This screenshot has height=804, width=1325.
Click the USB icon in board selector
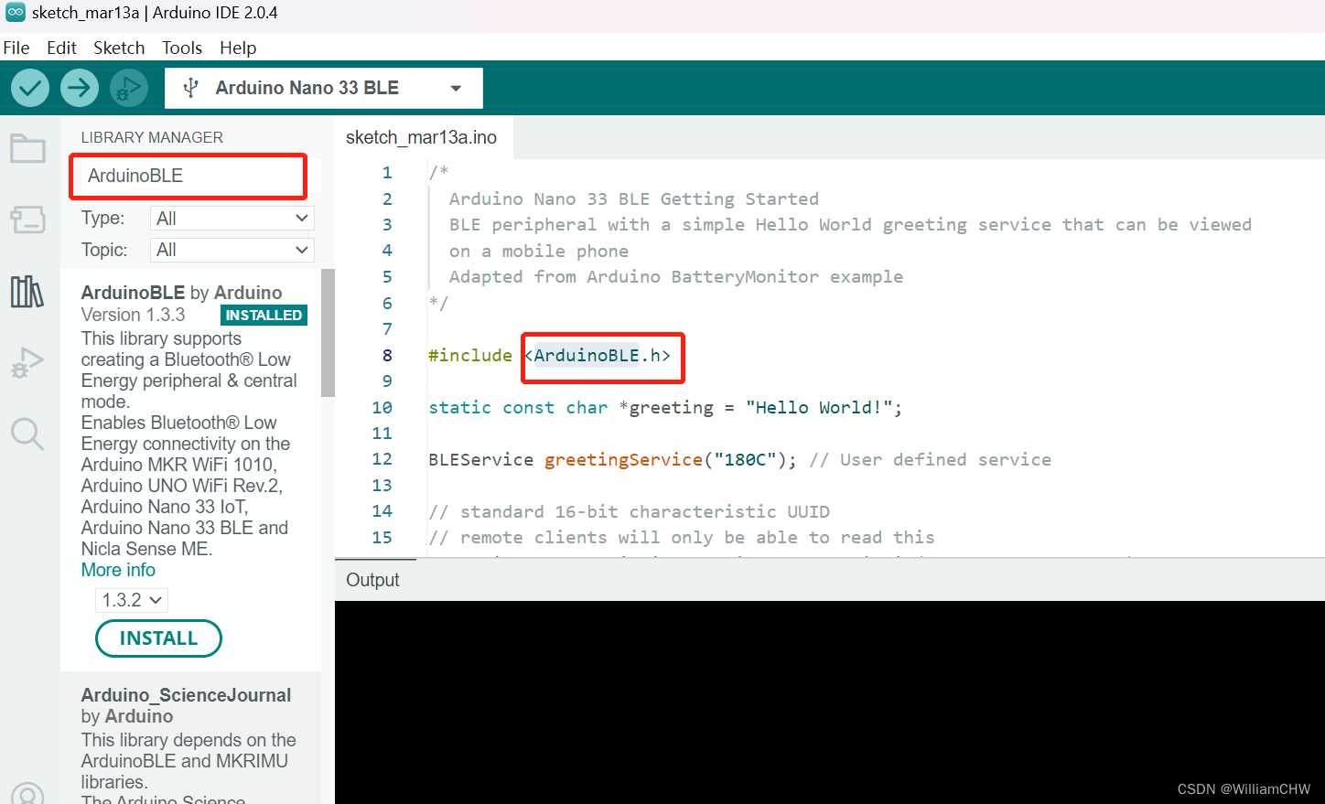[x=190, y=88]
